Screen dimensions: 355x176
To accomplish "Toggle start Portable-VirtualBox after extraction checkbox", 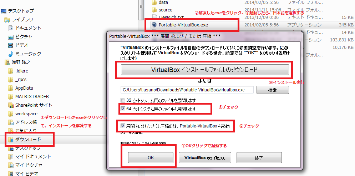I will tap(123, 126).
